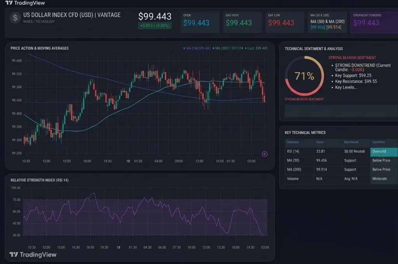Select the US DOLLAR INDEX CFD (USD) title
This screenshot has height=264, width=398.
(72, 15)
